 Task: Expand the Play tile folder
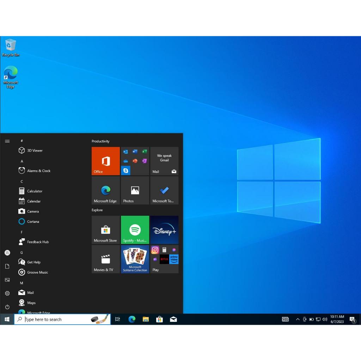tap(164, 259)
